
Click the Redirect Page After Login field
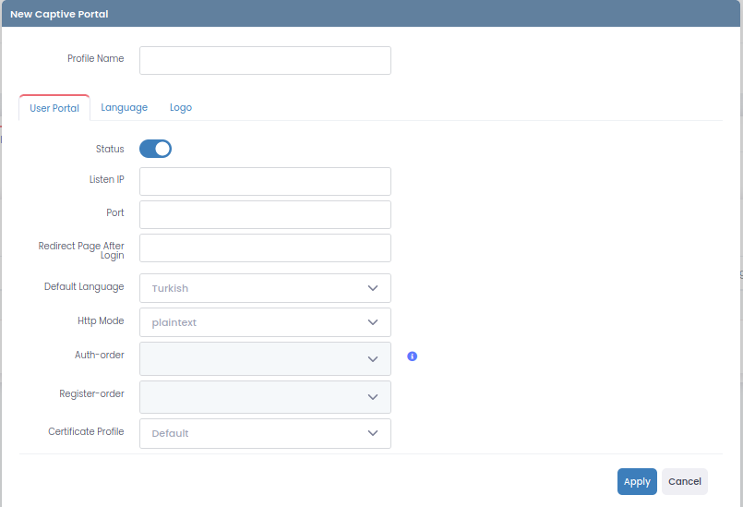pos(265,247)
